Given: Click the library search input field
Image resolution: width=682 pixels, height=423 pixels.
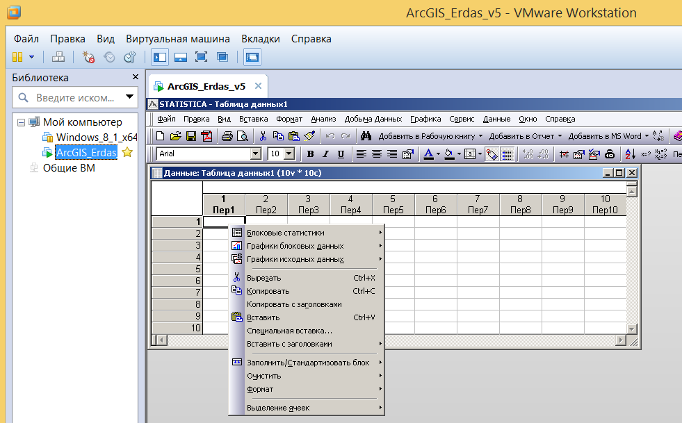Looking at the screenshot, I should pyautogui.click(x=74, y=97).
